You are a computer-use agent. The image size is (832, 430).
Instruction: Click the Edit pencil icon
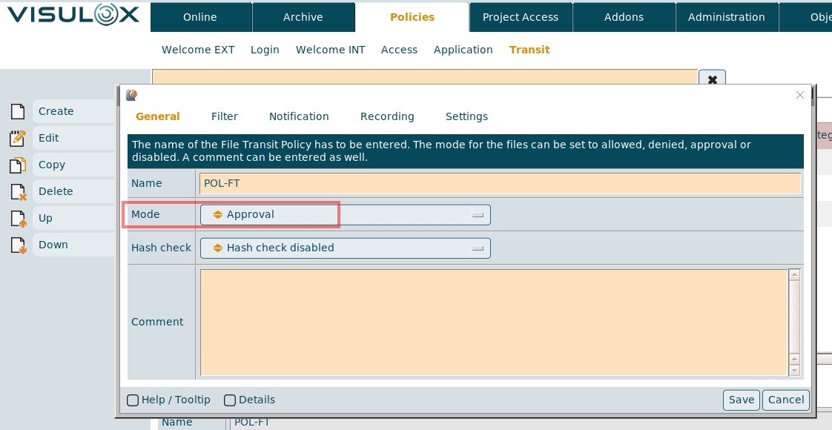pyautogui.click(x=19, y=138)
